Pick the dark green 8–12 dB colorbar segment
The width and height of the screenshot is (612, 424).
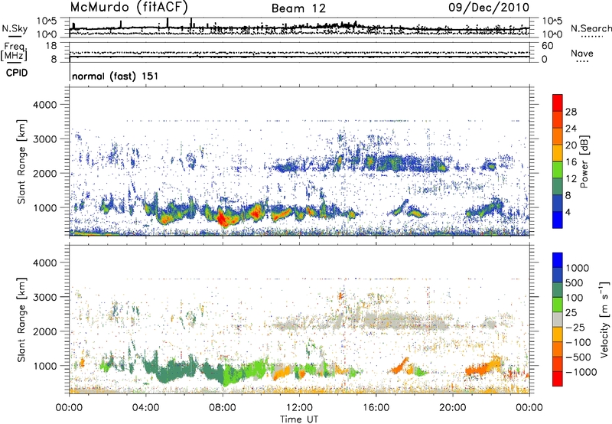point(558,187)
